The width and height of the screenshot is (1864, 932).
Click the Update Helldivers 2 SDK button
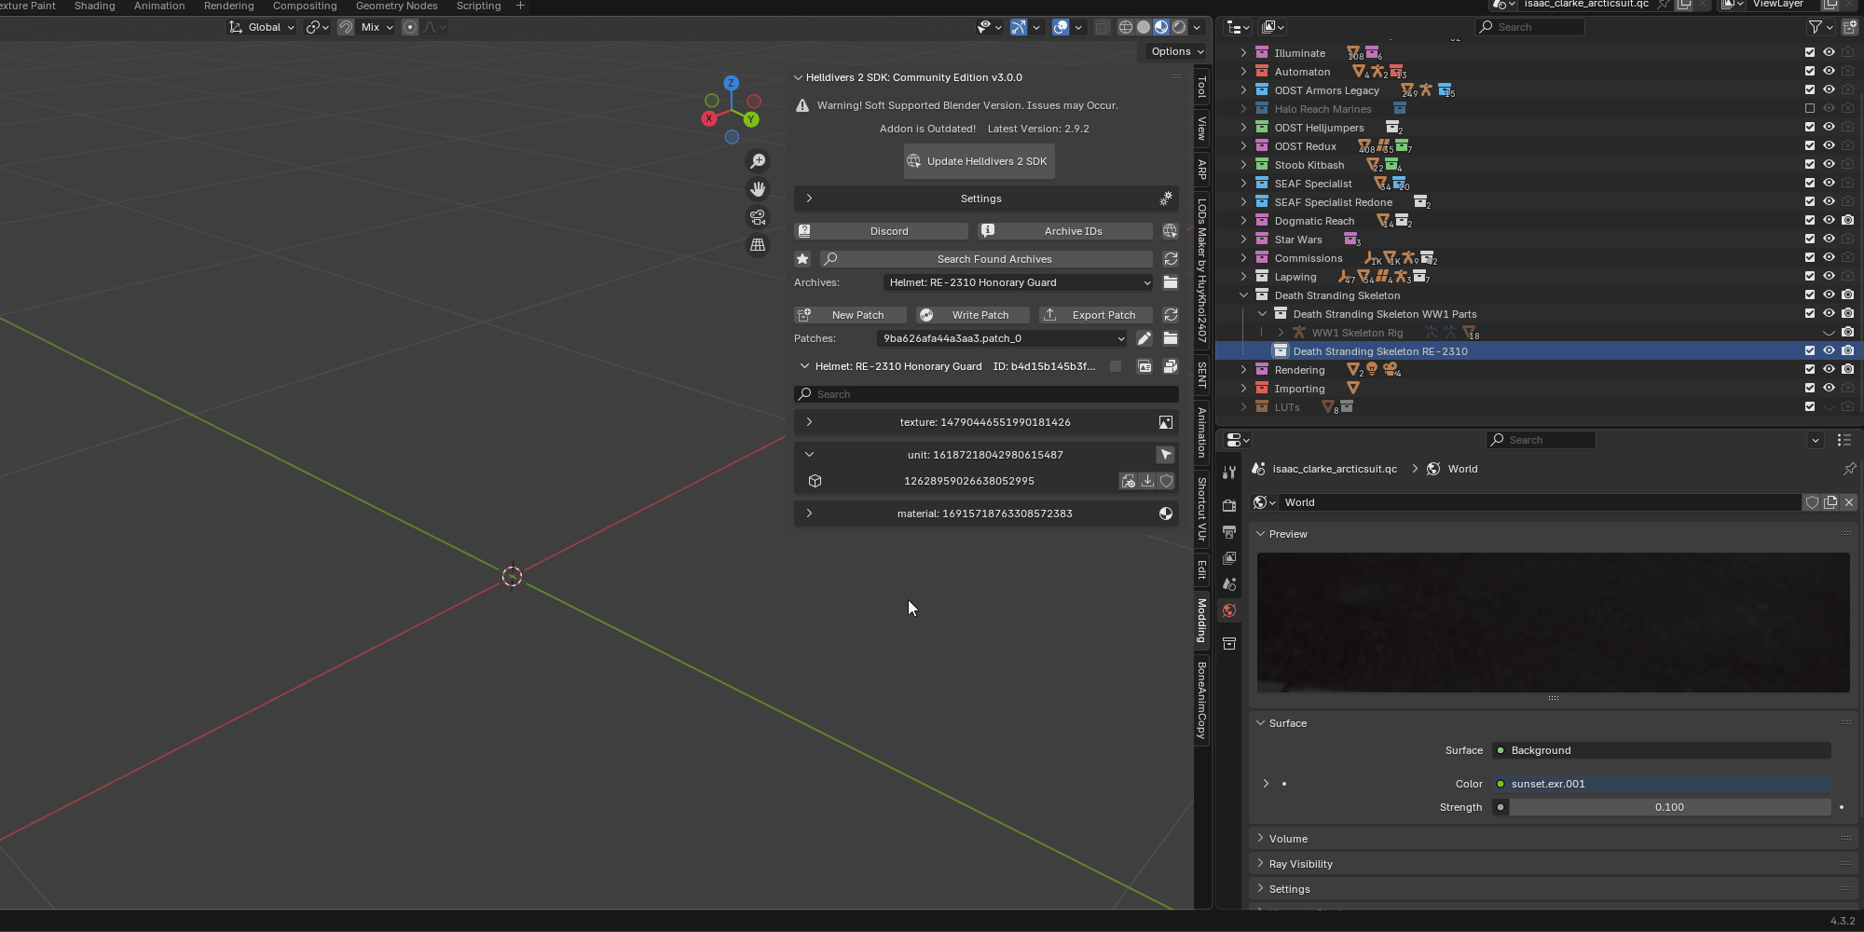pyautogui.click(x=979, y=161)
